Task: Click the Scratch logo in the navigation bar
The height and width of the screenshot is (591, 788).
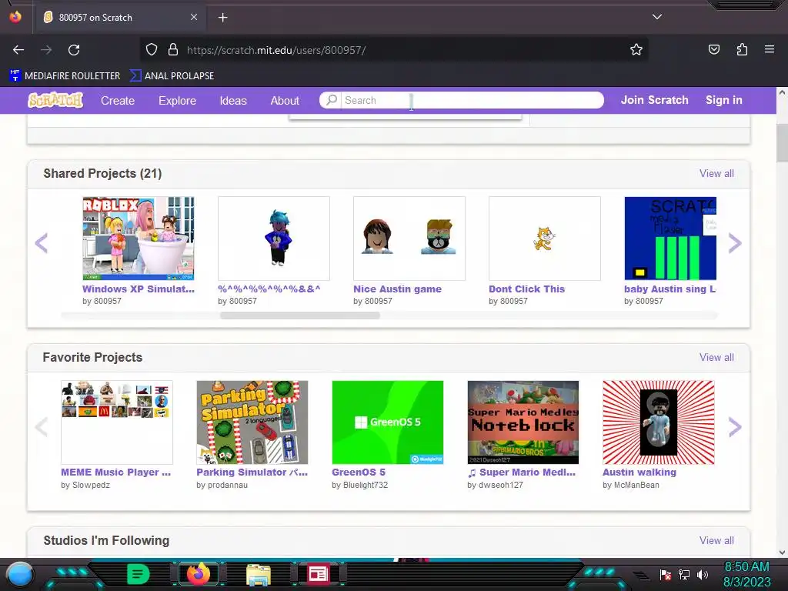Action: (x=55, y=100)
